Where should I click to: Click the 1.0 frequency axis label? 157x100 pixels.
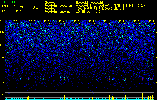[2, 45]
